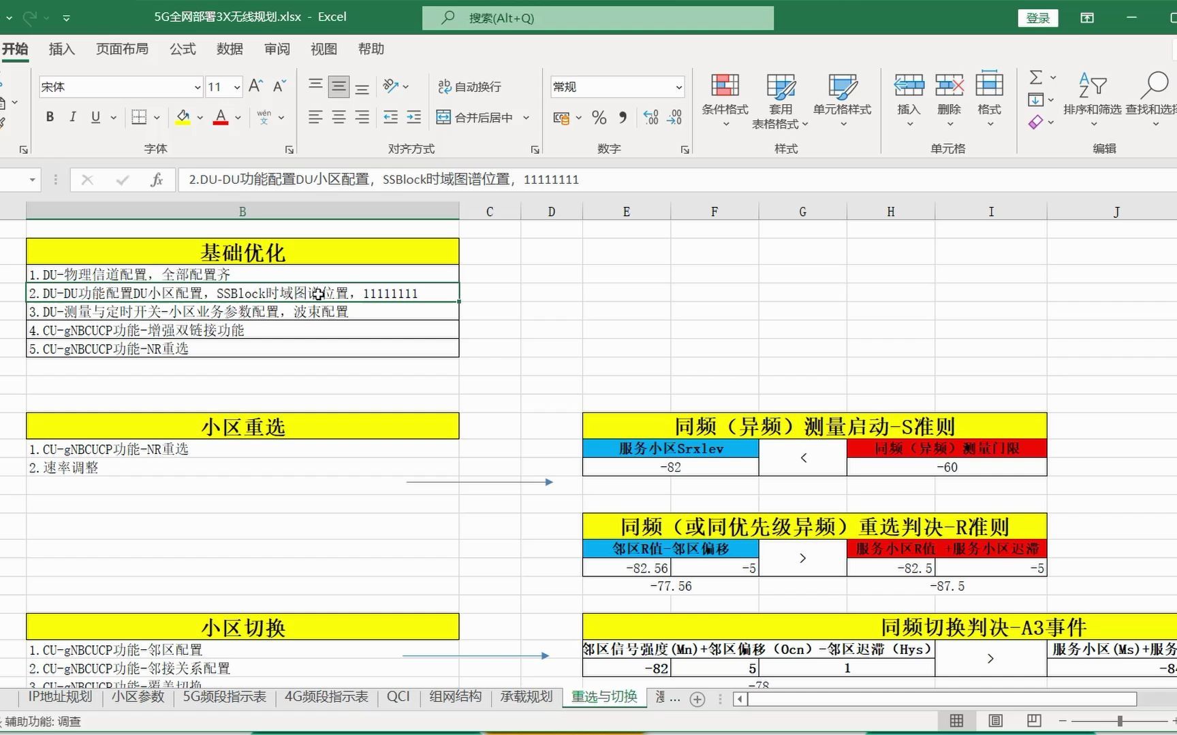Viewport: 1177px width, 735px height.
Task: Click Delete cells (删除) icon
Action: (949, 86)
